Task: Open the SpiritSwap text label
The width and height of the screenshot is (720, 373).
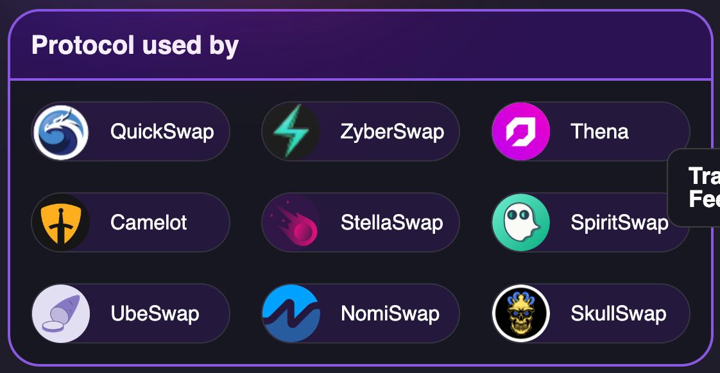Action: coord(619,223)
